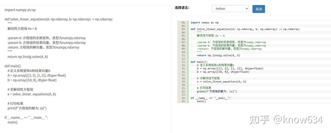Click highlighted line 15 A array
Screen dimensions: 331x133
(x=230, y=68)
